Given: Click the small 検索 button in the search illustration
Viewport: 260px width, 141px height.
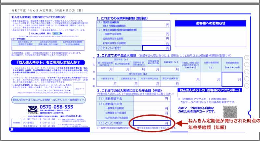Looking at the screenshot, I should (x=56, y=33).
